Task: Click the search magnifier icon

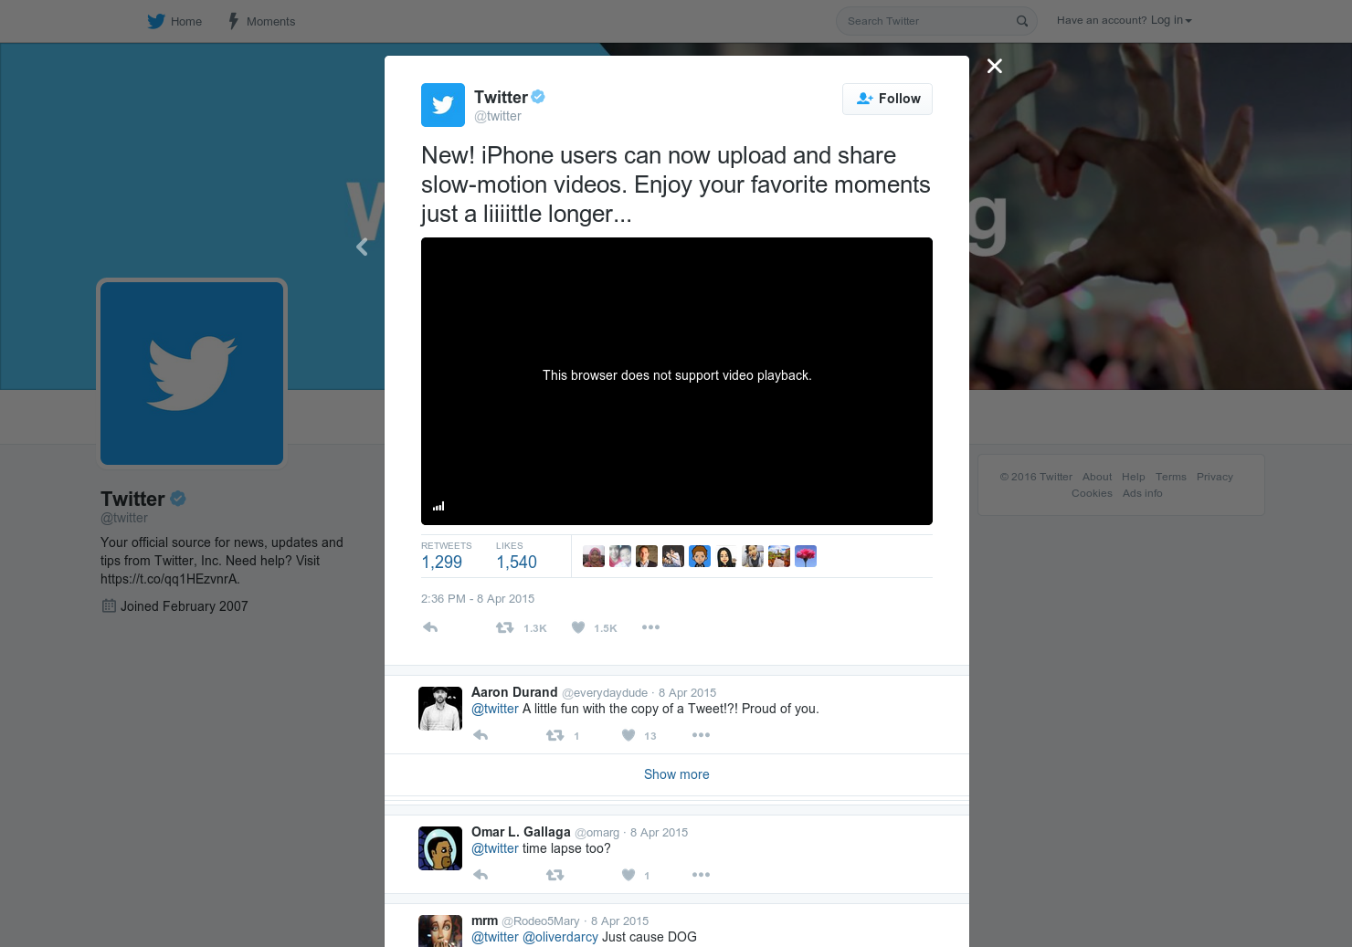Action: coord(1021,20)
